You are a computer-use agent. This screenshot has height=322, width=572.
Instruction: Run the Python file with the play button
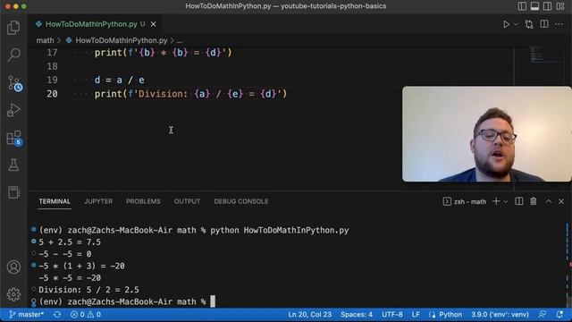(507, 24)
